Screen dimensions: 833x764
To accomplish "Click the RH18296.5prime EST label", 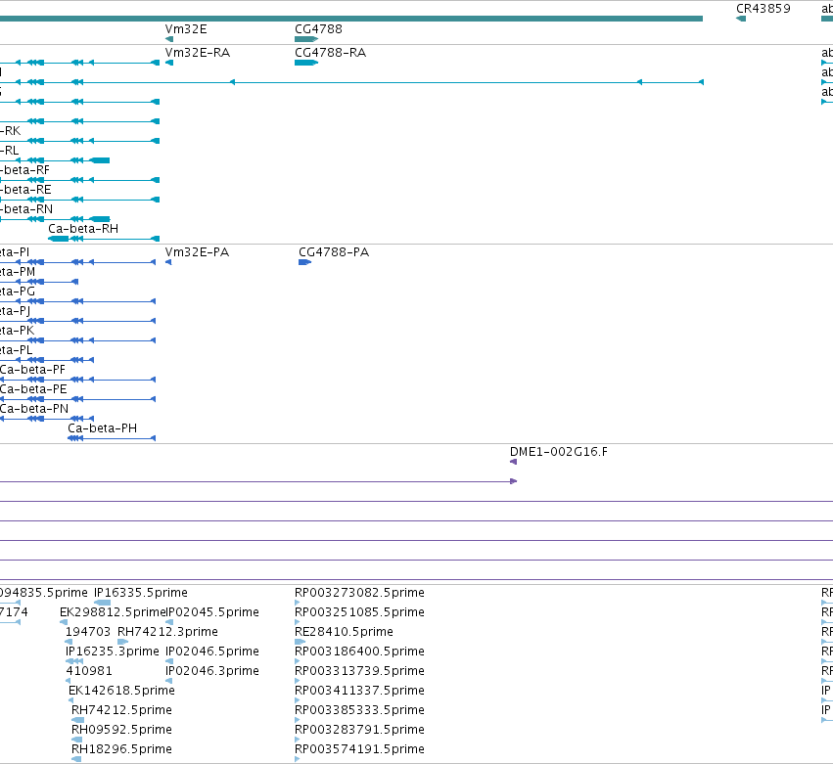I will pos(121,749).
